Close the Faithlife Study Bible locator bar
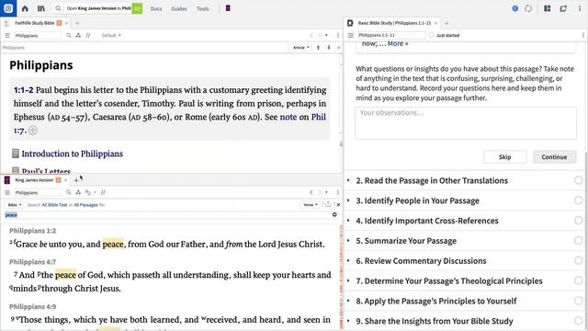The width and height of the screenshot is (588, 331). 338,48
